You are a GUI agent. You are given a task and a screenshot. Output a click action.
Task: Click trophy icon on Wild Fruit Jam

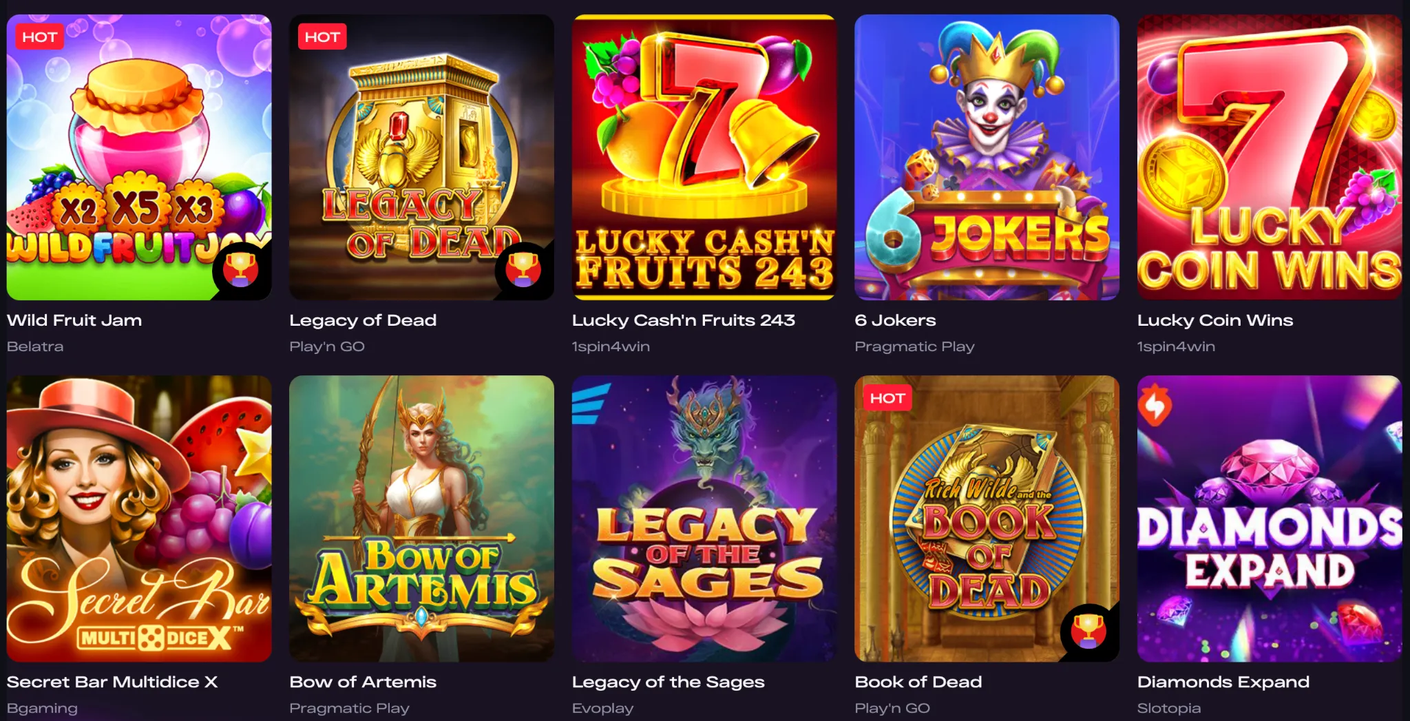pos(240,269)
